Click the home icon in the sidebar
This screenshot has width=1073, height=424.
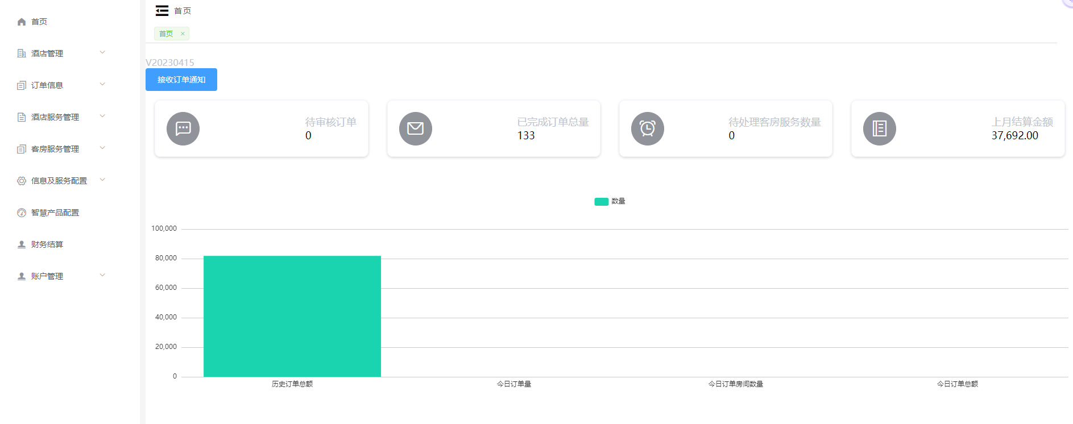22,22
